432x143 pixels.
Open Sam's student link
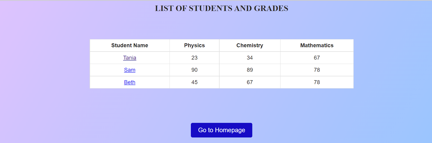tap(130, 70)
